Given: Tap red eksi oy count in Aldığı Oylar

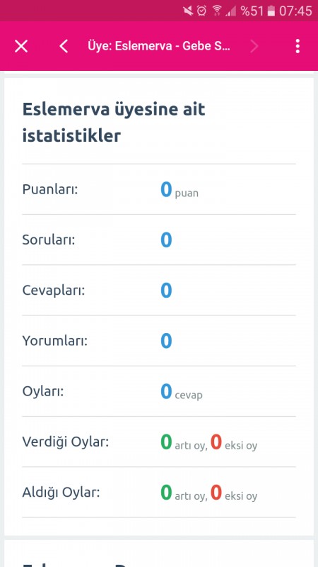Looking at the screenshot, I should 216,492.
